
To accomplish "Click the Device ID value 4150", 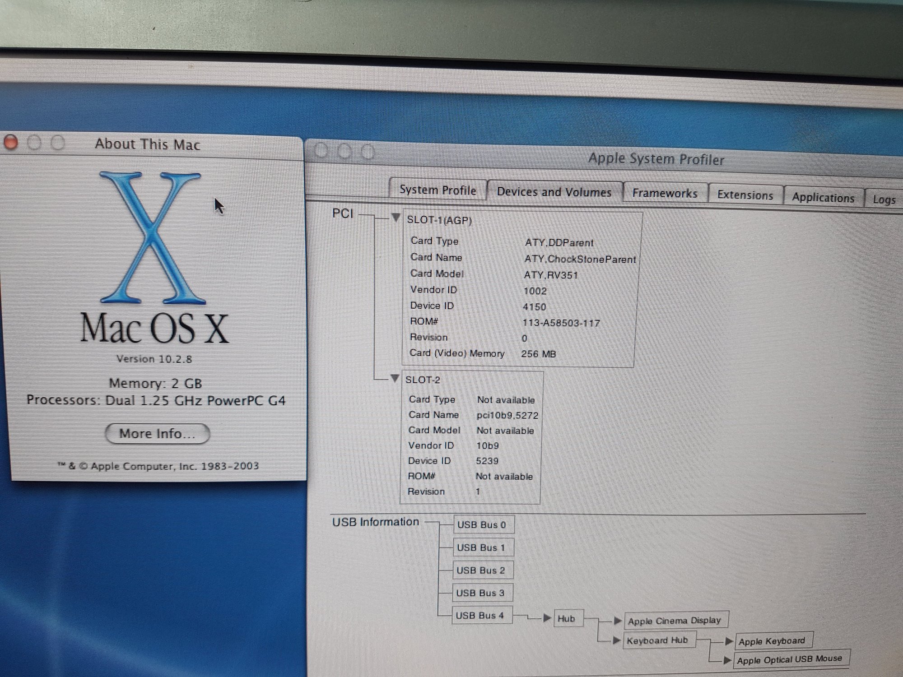I will [x=535, y=307].
